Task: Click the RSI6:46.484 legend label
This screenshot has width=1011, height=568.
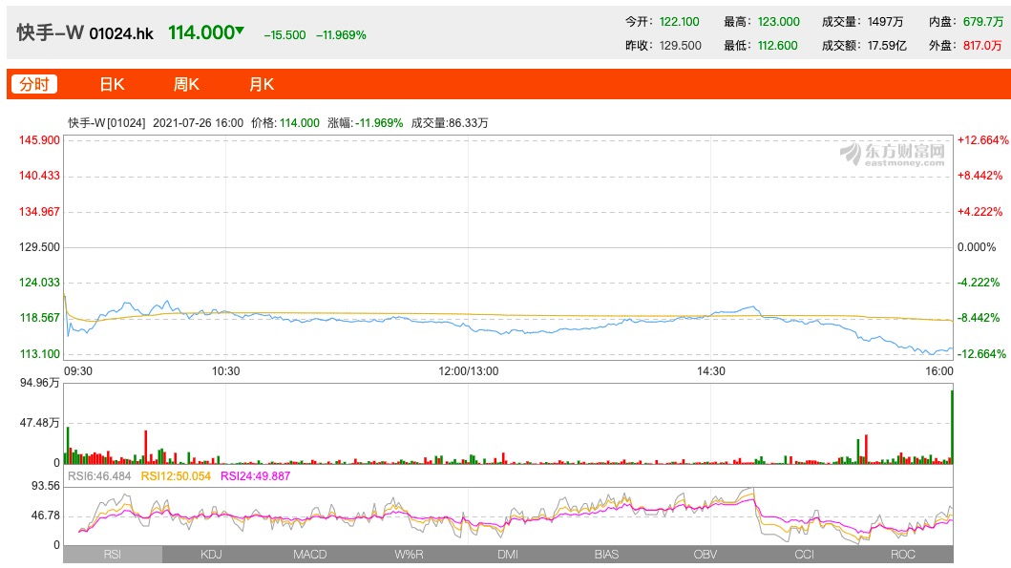Action: (x=99, y=476)
